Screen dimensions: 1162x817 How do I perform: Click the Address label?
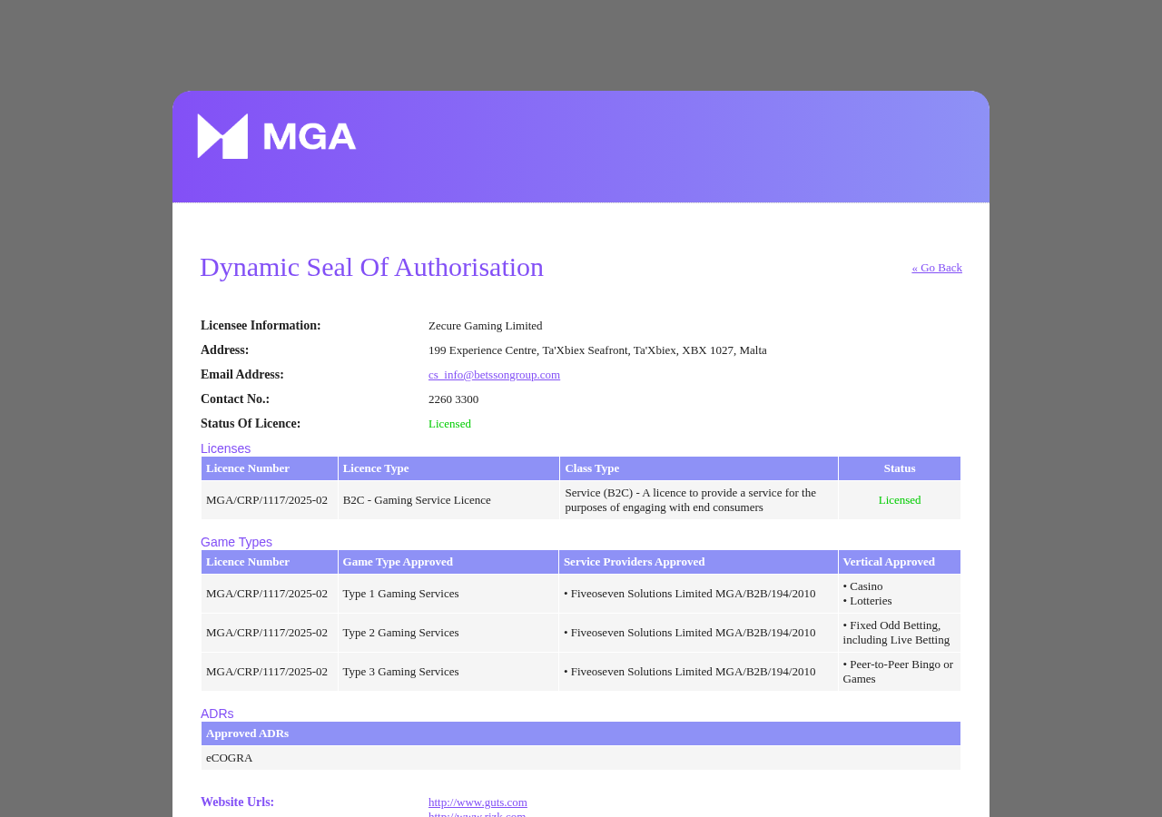224,350
